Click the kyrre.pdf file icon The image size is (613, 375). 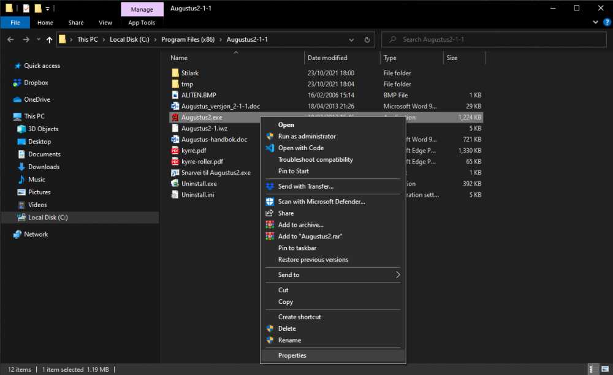tap(175, 150)
